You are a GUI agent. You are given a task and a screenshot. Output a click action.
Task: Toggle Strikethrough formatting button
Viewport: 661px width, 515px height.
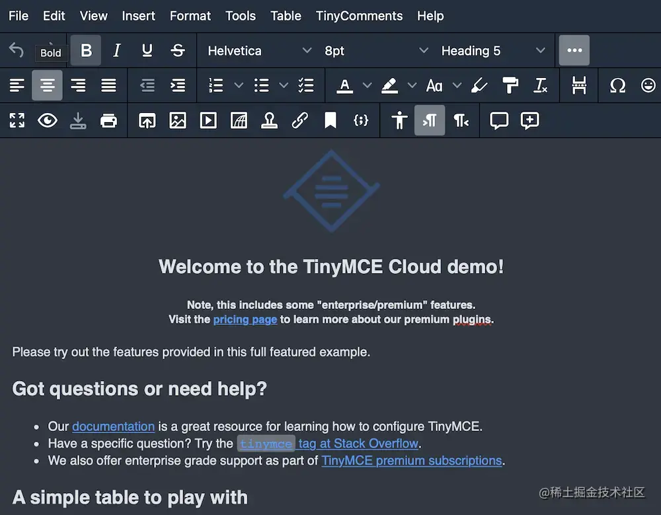point(178,50)
